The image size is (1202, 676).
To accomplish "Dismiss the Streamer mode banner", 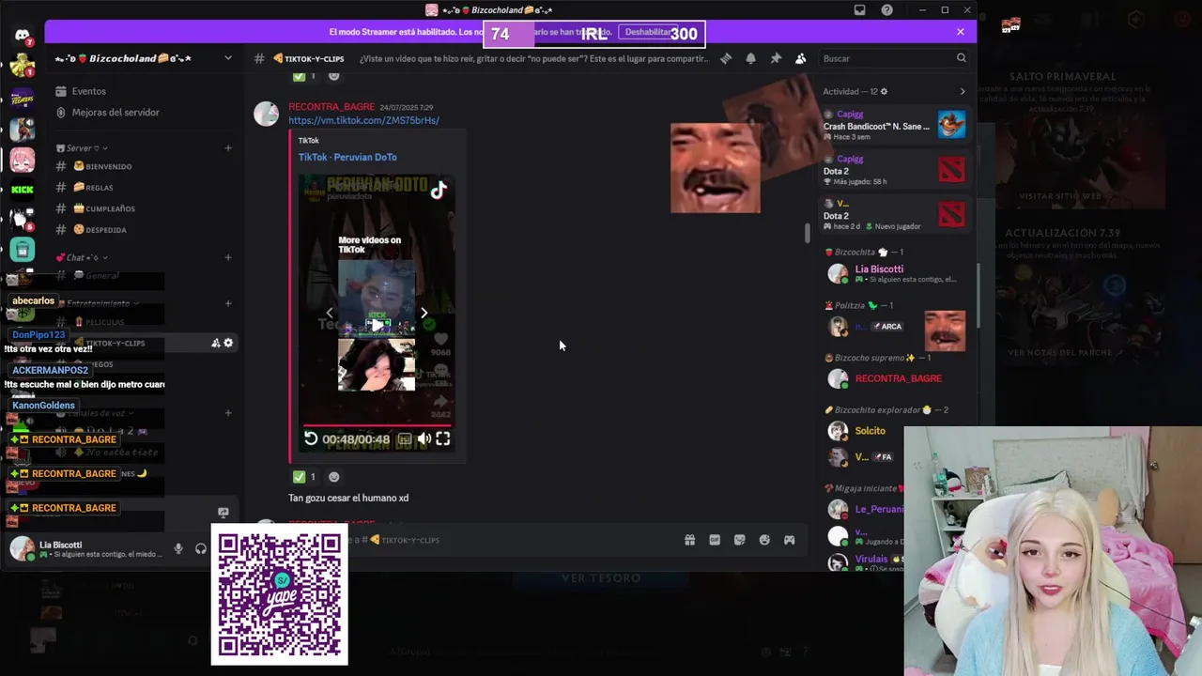I will click(960, 32).
